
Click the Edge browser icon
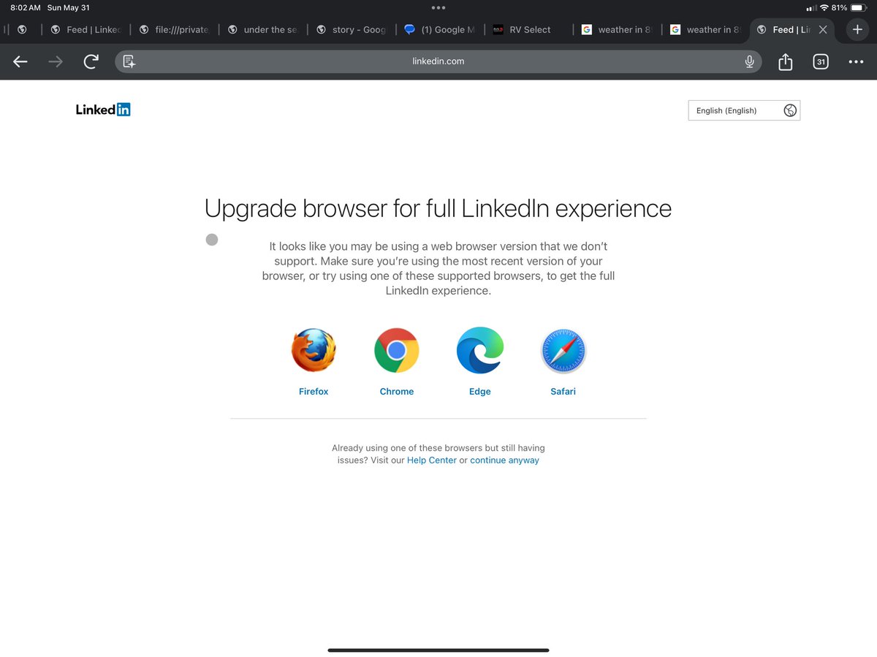tap(480, 351)
